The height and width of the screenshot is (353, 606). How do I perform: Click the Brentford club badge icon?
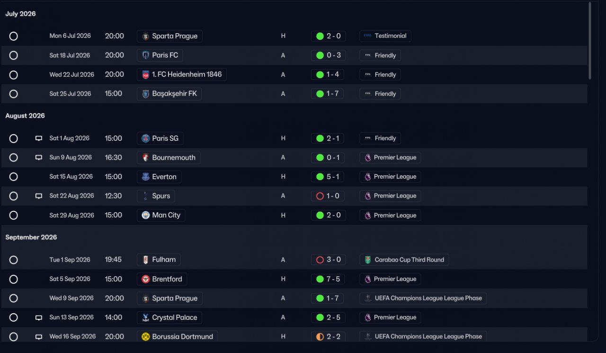click(146, 279)
